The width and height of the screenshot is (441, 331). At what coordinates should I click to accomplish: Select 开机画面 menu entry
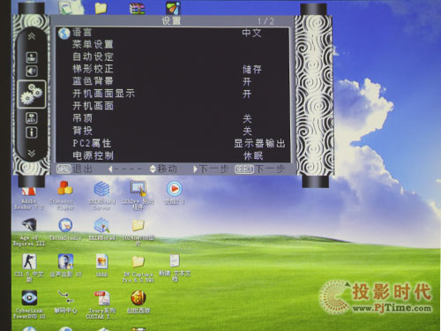[x=93, y=106]
